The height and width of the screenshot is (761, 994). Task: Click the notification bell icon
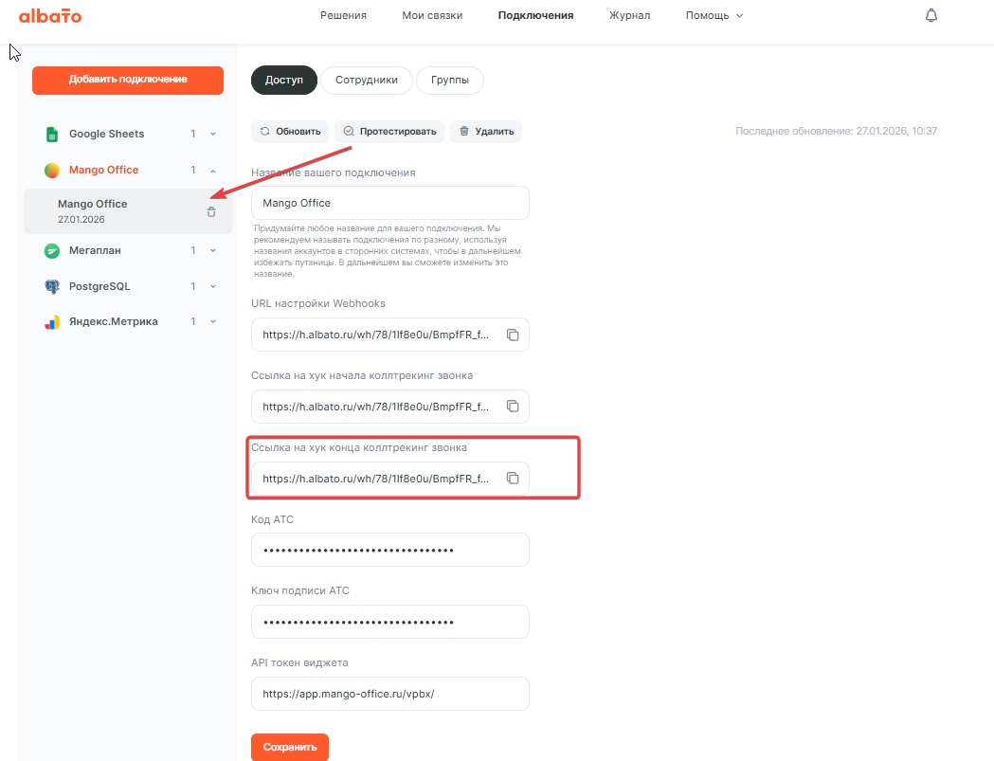[x=931, y=15]
